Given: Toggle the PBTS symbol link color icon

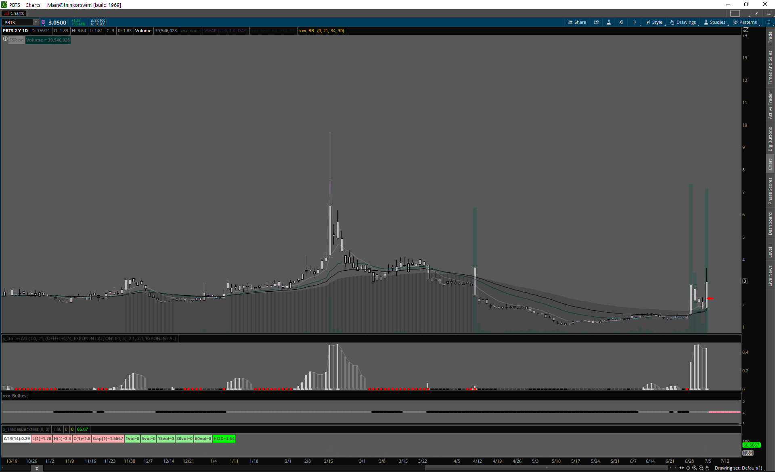Looking at the screenshot, I should coord(43,22).
